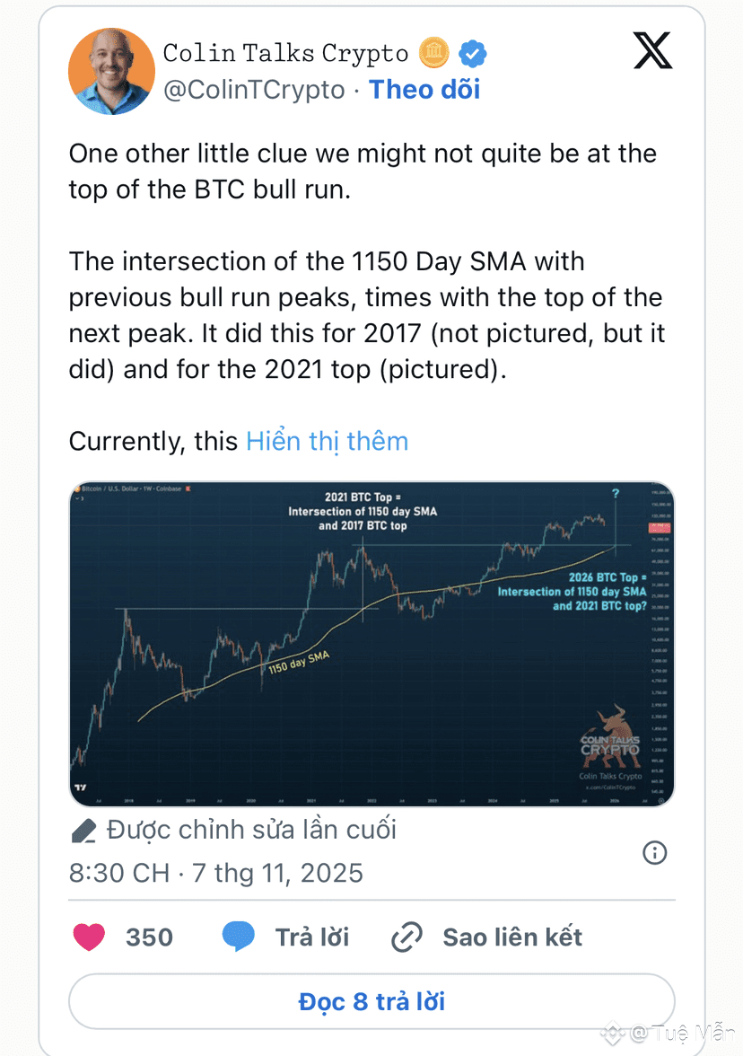Screen dimensions: 743x1056
Task: Click the Sao liên kết text
Action: (512, 937)
